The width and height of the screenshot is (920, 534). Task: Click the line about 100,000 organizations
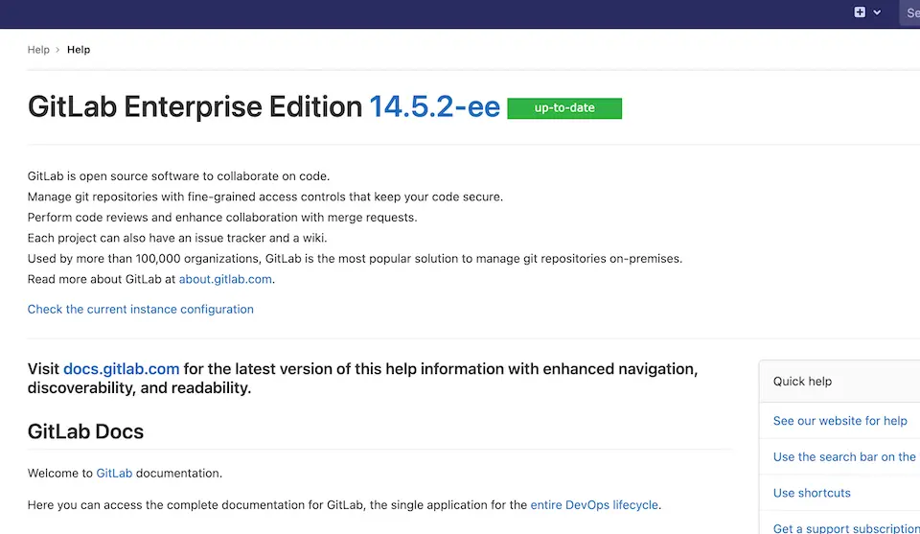[355, 259]
